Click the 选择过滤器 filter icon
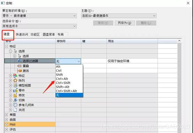Image resolution: width=193 pixels, height=133 pixels. tap(20, 60)
